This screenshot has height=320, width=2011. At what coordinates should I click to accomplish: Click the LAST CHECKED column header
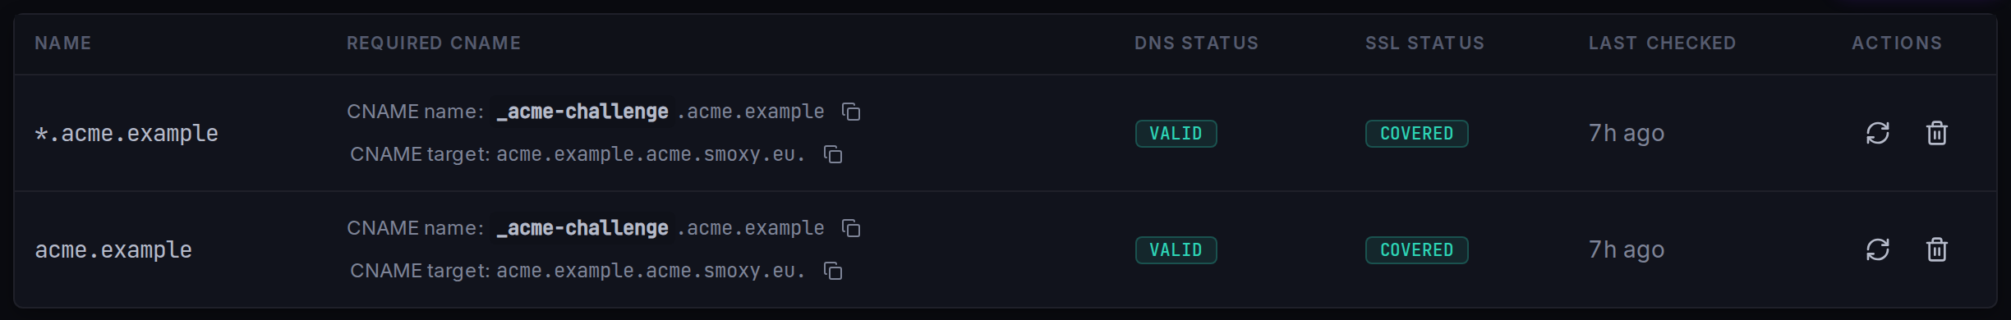tap(1662, 43)
